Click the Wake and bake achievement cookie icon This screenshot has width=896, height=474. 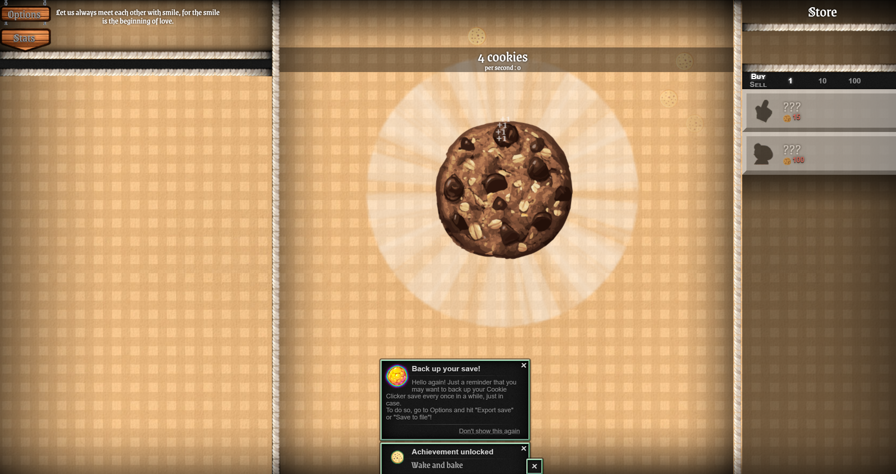tap(397, 457)
